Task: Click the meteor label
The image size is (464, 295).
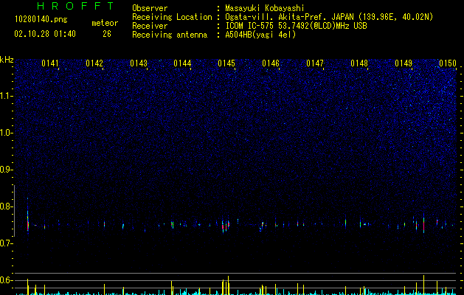Action: pos(105,23)
